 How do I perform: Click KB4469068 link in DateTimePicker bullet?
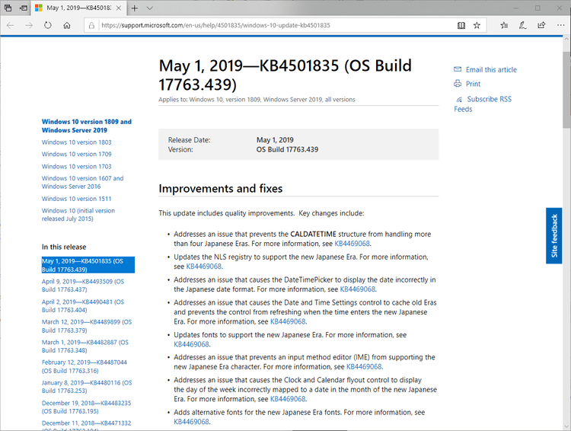coord(358,289)
